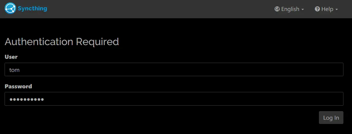
Task: Click the Log In button
Action: point(331,118)
